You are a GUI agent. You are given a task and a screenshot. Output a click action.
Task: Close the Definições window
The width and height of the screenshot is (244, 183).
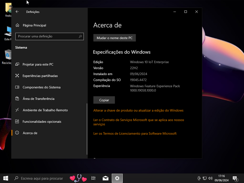point(196,12)
